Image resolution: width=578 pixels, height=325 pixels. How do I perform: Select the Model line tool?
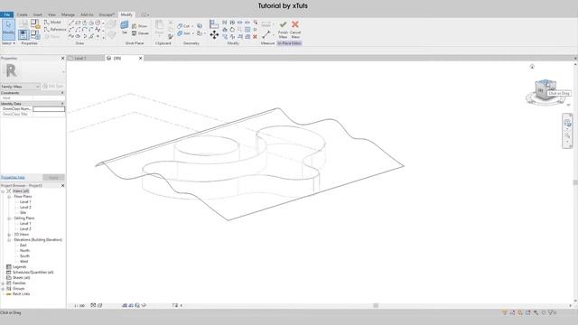(x=52, y=22)
